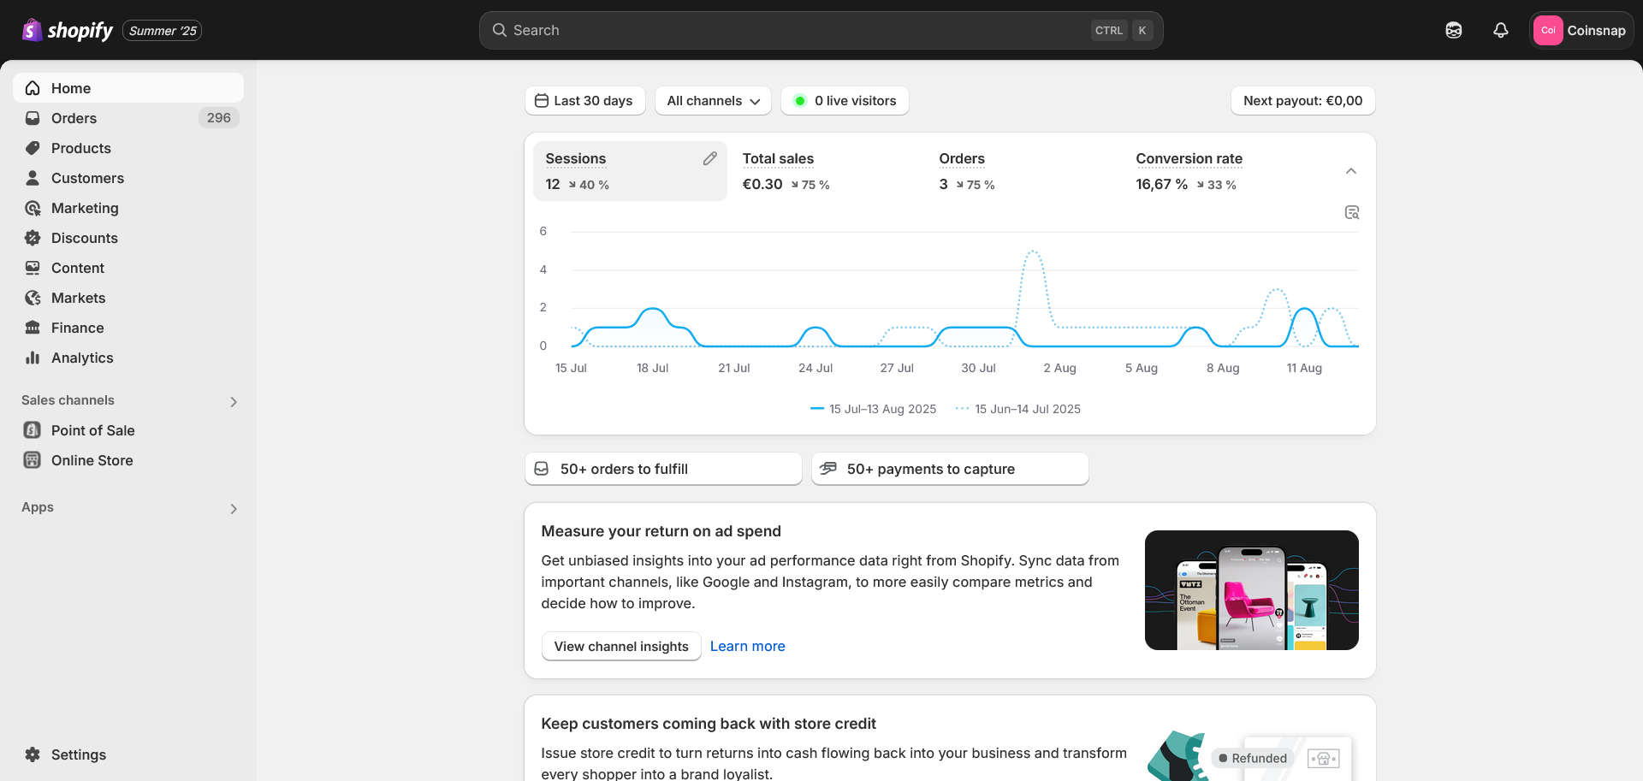Expand the Apps section arrow

pyautogui.click(x=233, y=508)
